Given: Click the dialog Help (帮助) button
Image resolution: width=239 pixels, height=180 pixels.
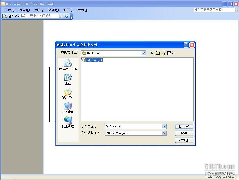Looking at the screenshot, I should click(184, 140).
